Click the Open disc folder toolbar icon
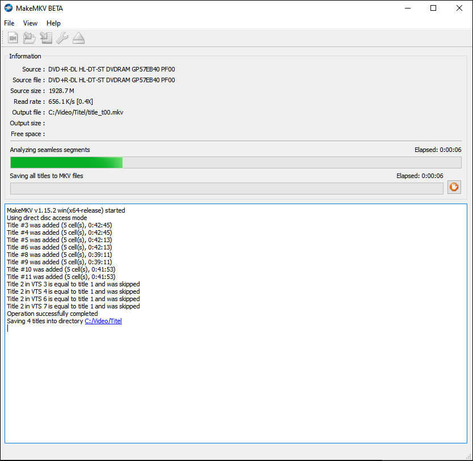Viewport: 473px width, 461px height. tap(29, 38)
